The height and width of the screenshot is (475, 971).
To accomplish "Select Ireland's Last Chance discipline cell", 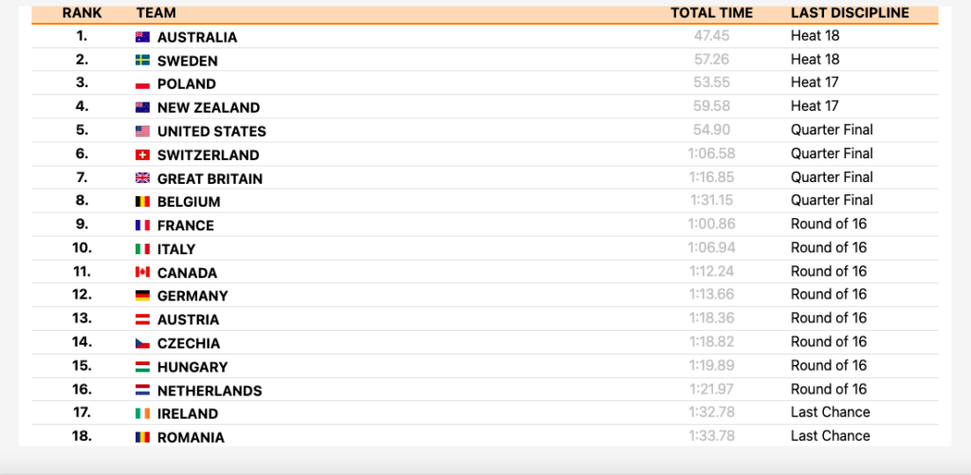I will [830, 412].
